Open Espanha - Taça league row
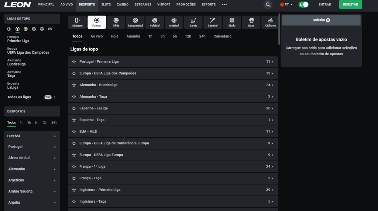Screen dimensions: 378x211 click(173, 120)
